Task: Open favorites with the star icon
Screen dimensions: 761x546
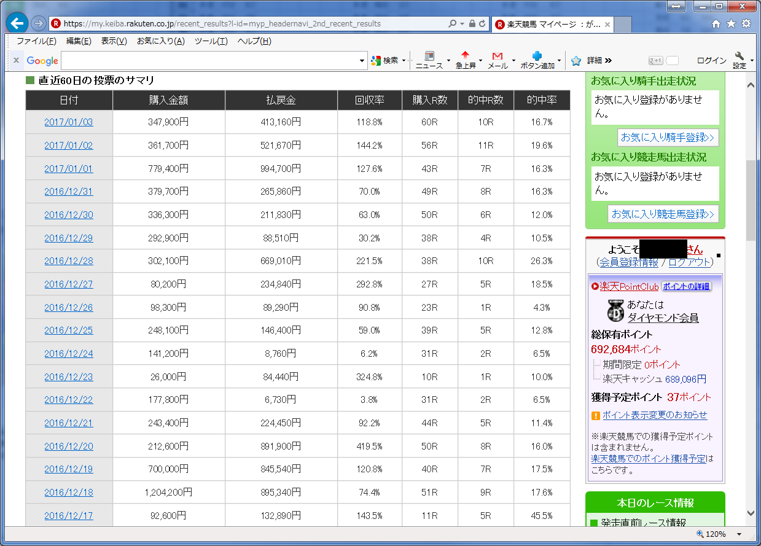Action: (731, 23)
